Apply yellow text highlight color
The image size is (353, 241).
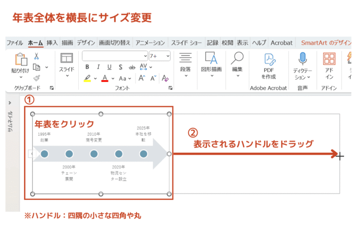(x=87, y=78)
